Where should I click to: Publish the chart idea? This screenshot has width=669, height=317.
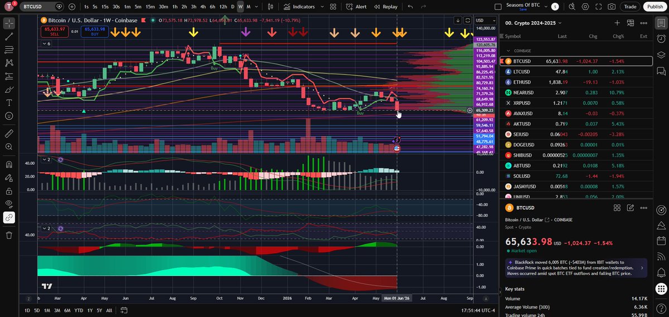click(654, 7)
